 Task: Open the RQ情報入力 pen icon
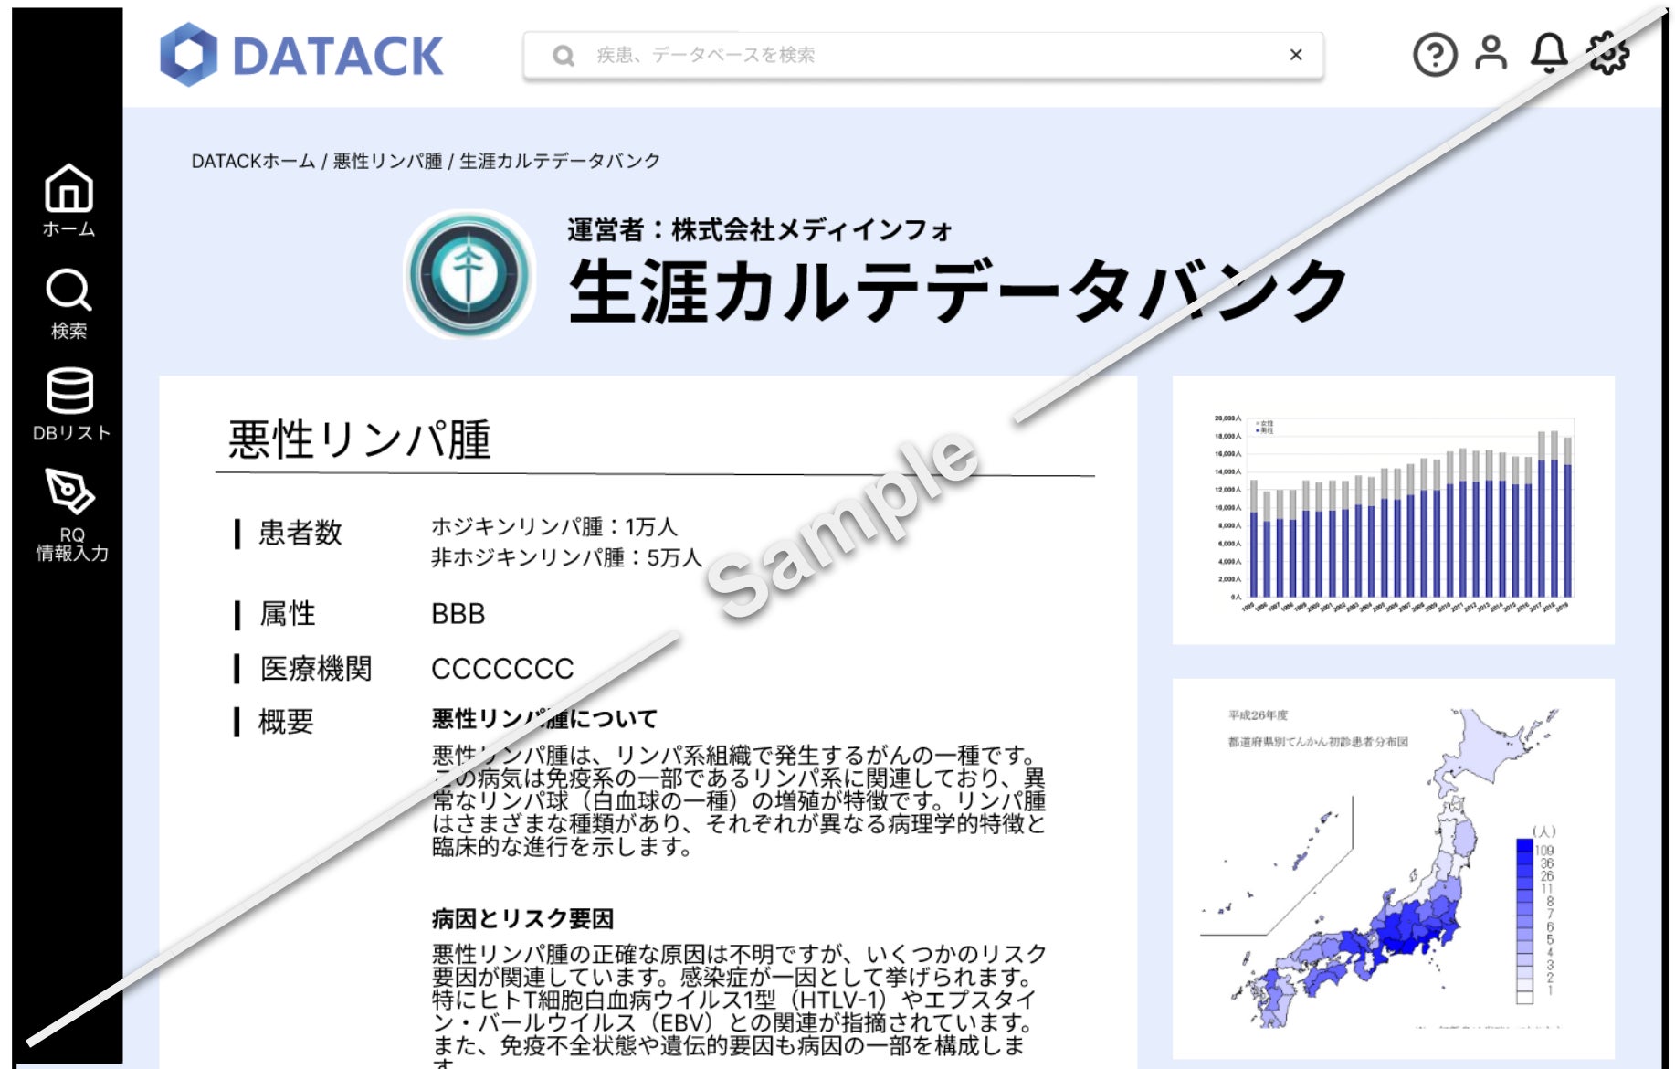[69, 492]
